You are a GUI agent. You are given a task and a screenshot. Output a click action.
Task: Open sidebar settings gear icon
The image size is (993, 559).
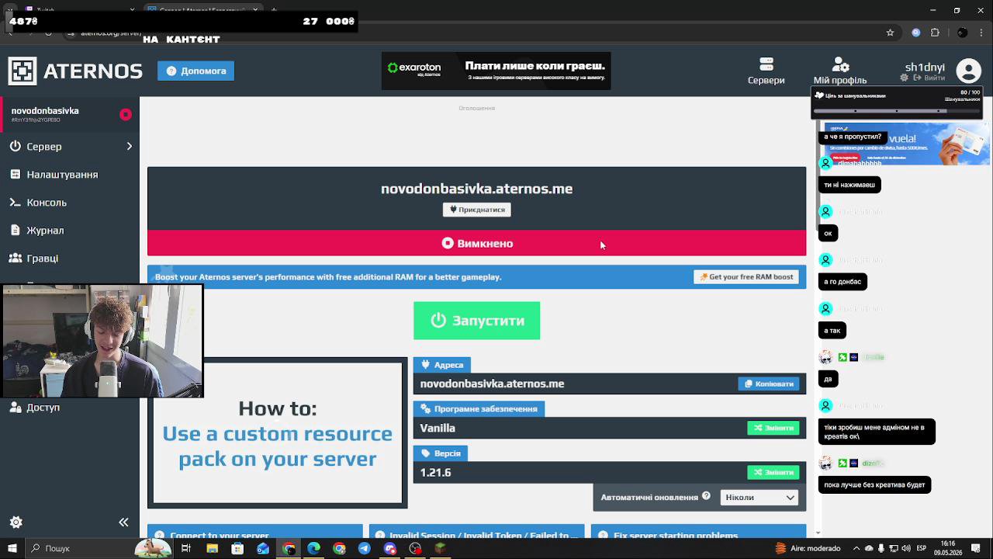[x=16, y=523]
